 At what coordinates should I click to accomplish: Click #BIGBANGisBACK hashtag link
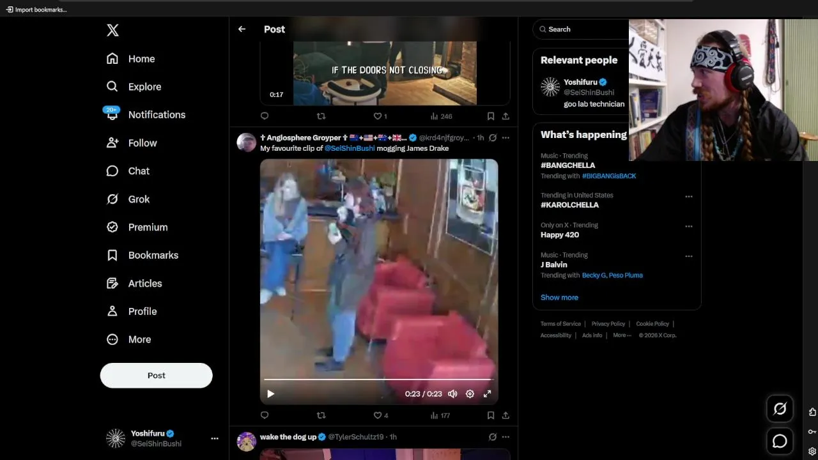pyautogui.click(x=609, y=176)
